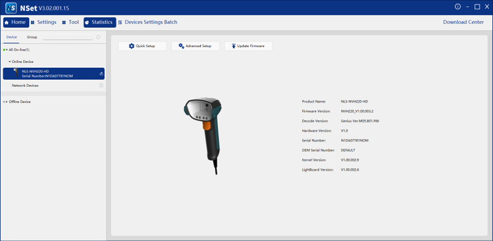The height and width of the screenshot is (241, 493).
Task: Click the Serial Number value N1DA07781NOM
Action: [355, 141]
